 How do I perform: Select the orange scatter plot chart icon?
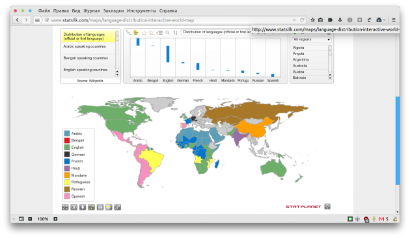pos(144,33)
